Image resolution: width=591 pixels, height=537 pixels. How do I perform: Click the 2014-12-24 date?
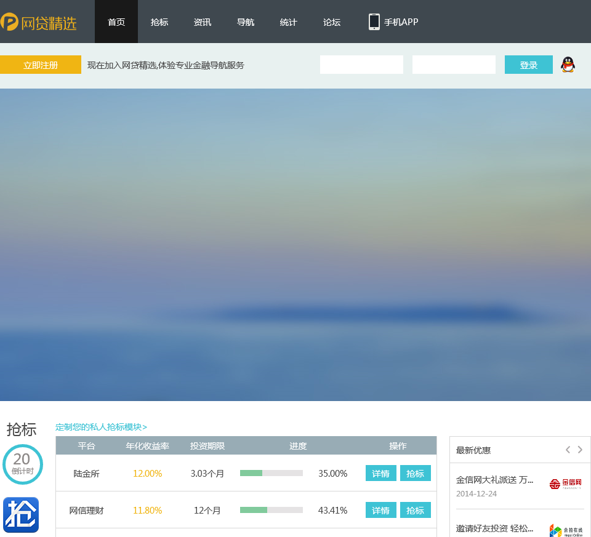pos(476,494)
